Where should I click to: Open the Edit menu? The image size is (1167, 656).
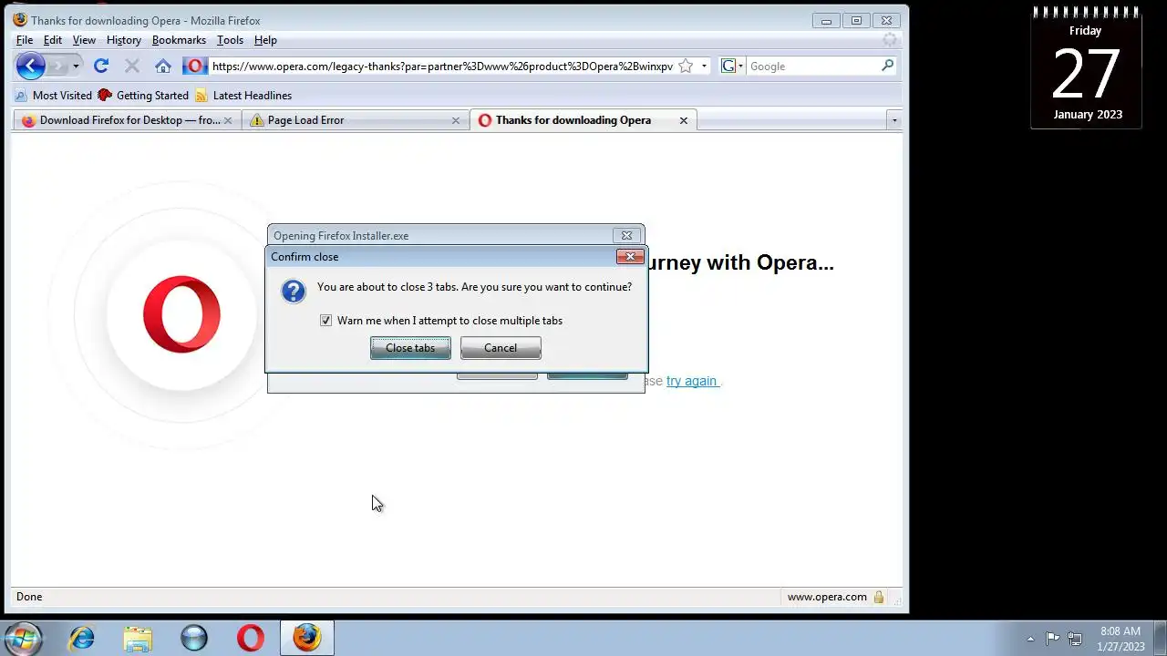click(x=53, y=40)
